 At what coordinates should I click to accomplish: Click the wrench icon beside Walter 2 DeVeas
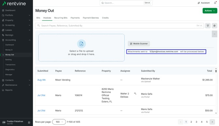(135, 93)
